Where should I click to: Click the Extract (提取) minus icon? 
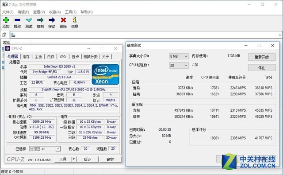pyautogui.click(x=17, y=20)
